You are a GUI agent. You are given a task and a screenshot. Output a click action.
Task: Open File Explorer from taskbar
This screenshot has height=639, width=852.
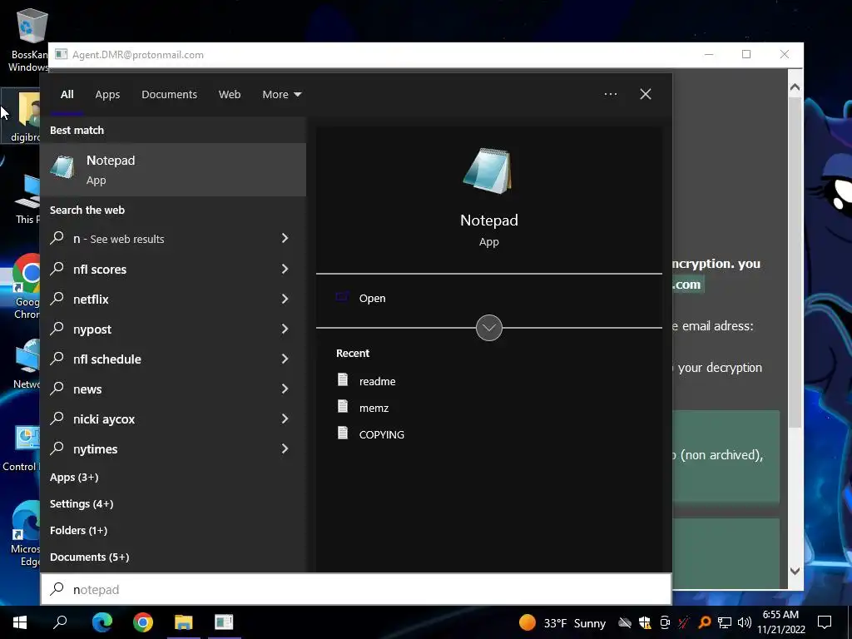pos(184,622)
